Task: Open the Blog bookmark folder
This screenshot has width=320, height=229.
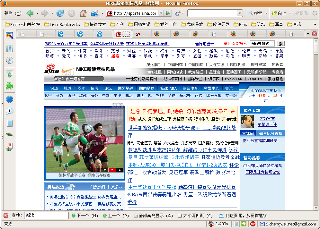Action: 240,24
